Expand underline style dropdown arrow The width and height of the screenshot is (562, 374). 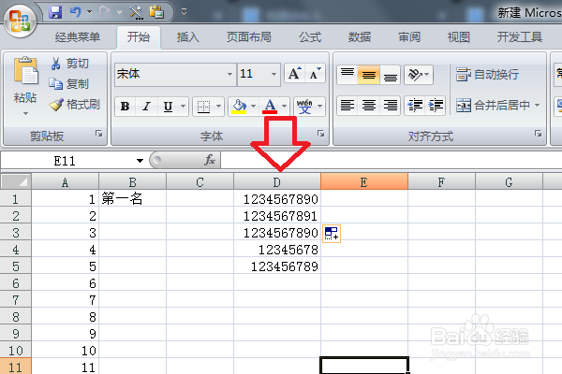click(x=184, y=107)
